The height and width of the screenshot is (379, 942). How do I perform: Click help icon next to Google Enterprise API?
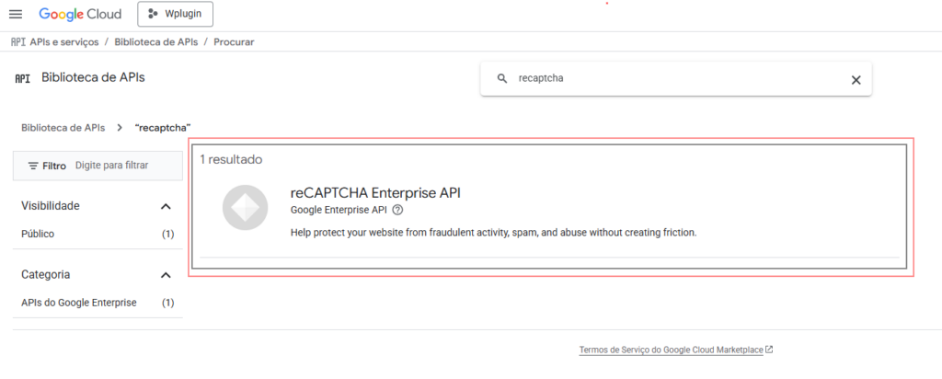click(397, 211)
